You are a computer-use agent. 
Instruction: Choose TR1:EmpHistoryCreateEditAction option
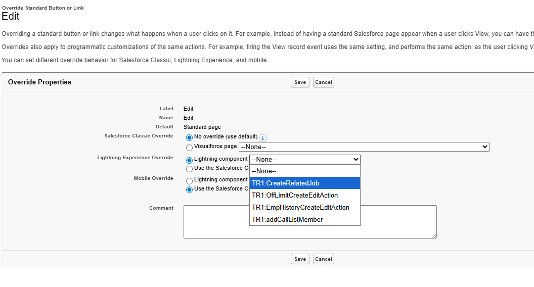[x=304, y=207]
